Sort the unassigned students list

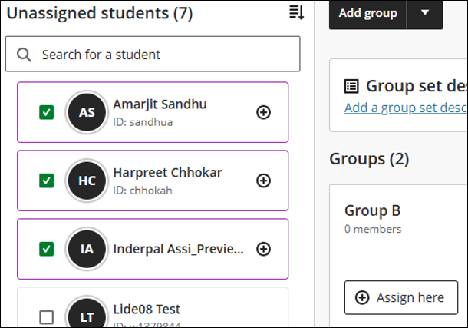tap(296, 12)
